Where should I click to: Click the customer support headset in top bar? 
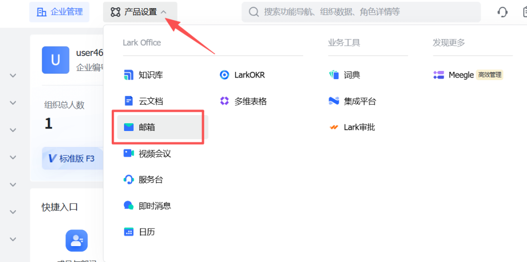coord(502,12)
